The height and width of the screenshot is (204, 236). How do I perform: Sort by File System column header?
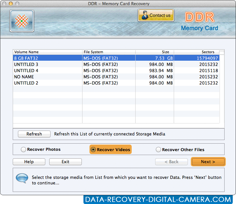(x=109, y=52)
